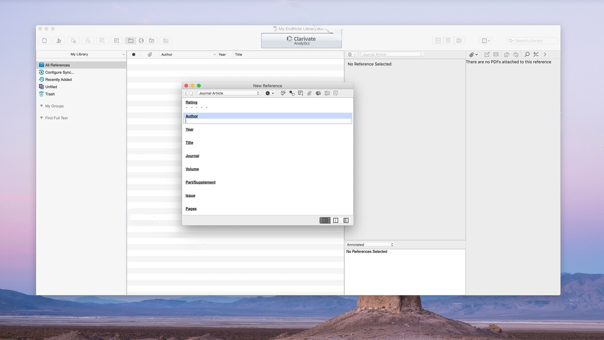Click the spell check ABC icon
The image size is (604, 340).
point(283,93)
